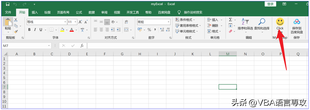This screenshot has width=310, height=110.
Task: Open Format as Table (套用表格格式) menu
Action: [x=188, y=25]
